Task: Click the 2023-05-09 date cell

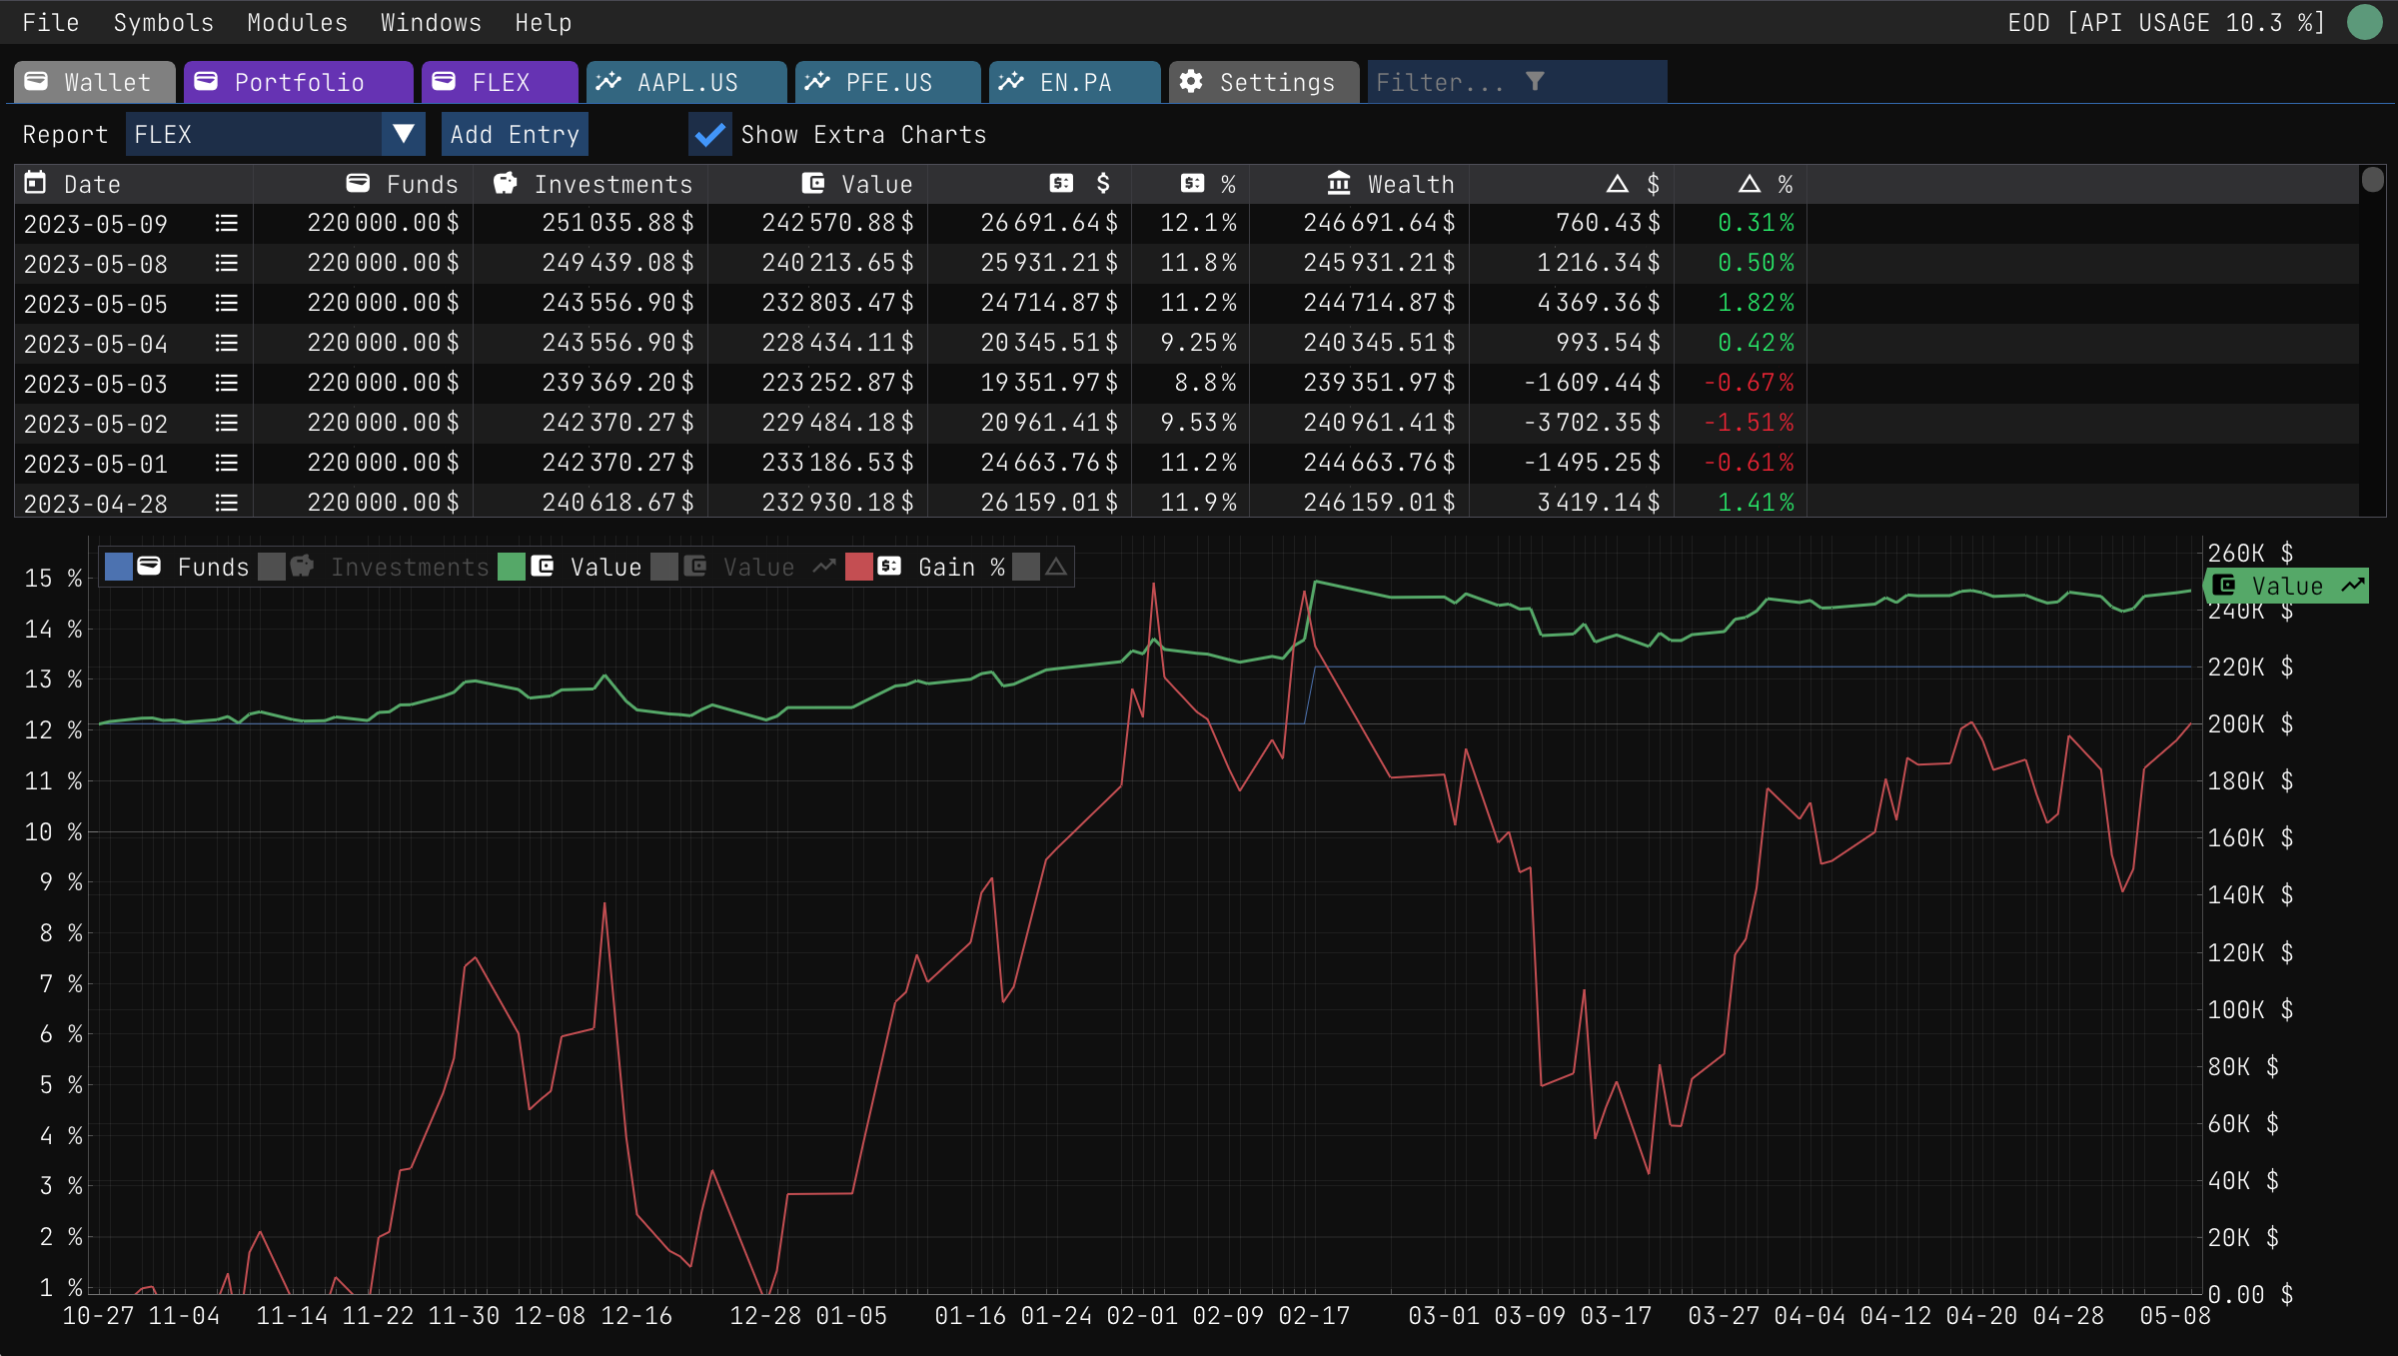Action: (x=96, y=224)
